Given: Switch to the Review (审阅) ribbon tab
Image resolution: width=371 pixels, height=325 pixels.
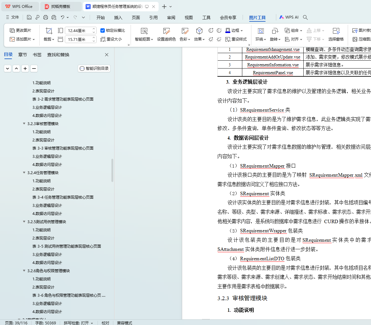Looking at the screenshot, I should click(x=171, y=18).
